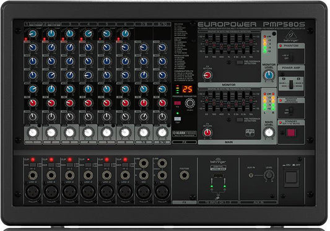Click channel 6 COMP knob
The width and height of the screenshot is (330, 231).
(125, 33)
